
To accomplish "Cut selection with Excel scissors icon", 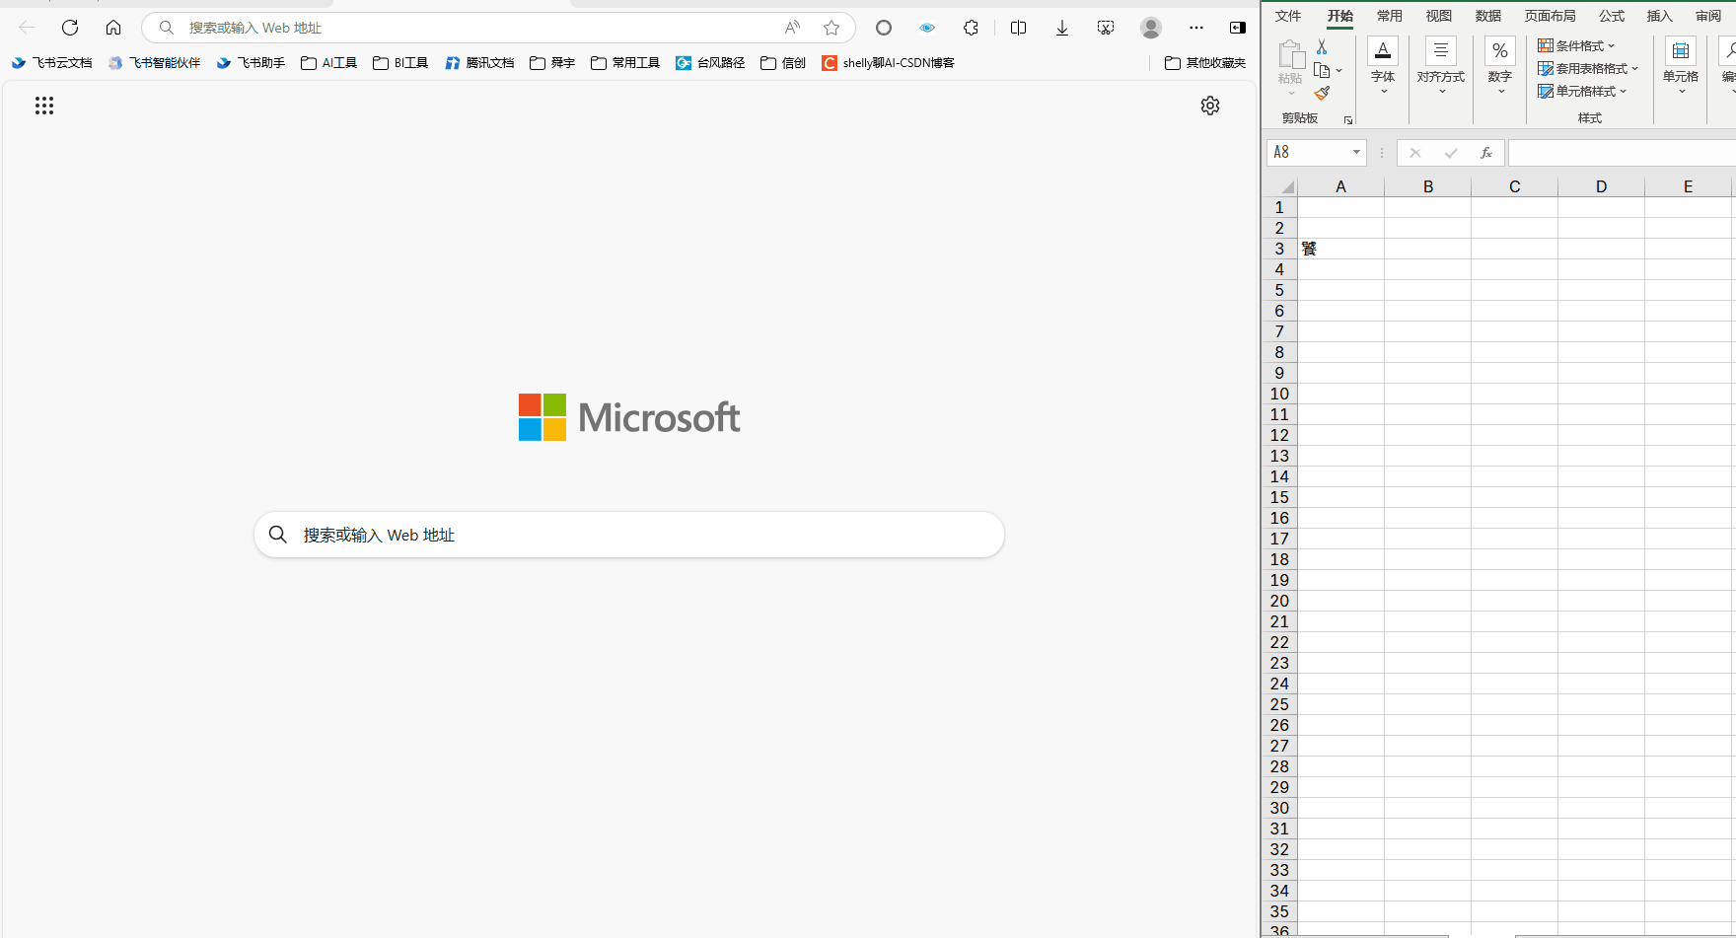I will [1322, 46].
